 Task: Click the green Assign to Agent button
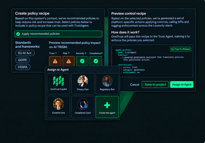click(x=182, y=84)
